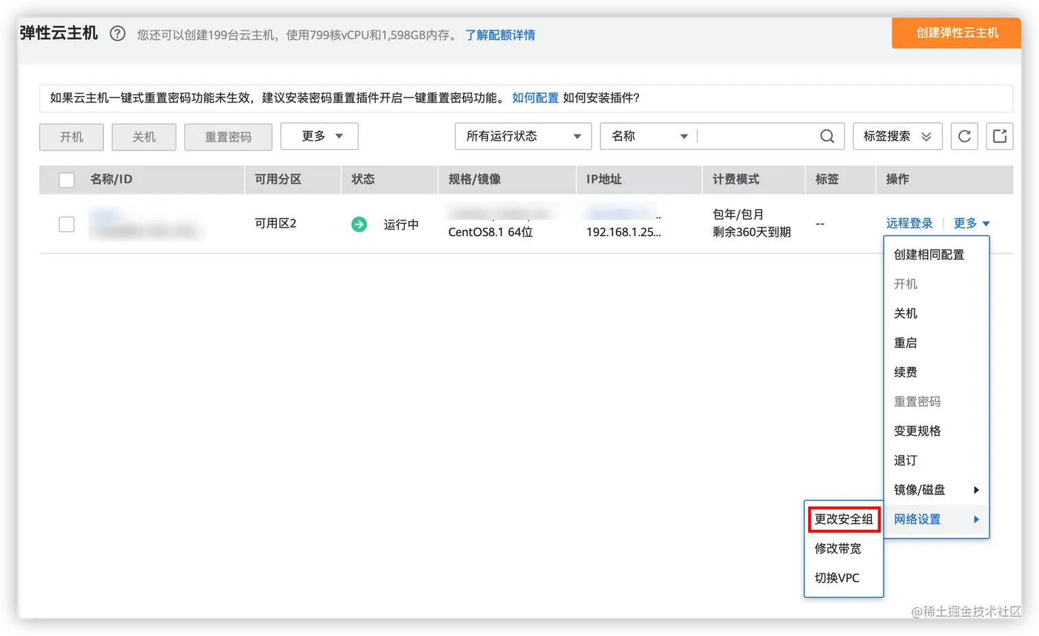Click the 操作 column header
The width and height of the screenshot is (1039, 636).
tap(897, 179)
